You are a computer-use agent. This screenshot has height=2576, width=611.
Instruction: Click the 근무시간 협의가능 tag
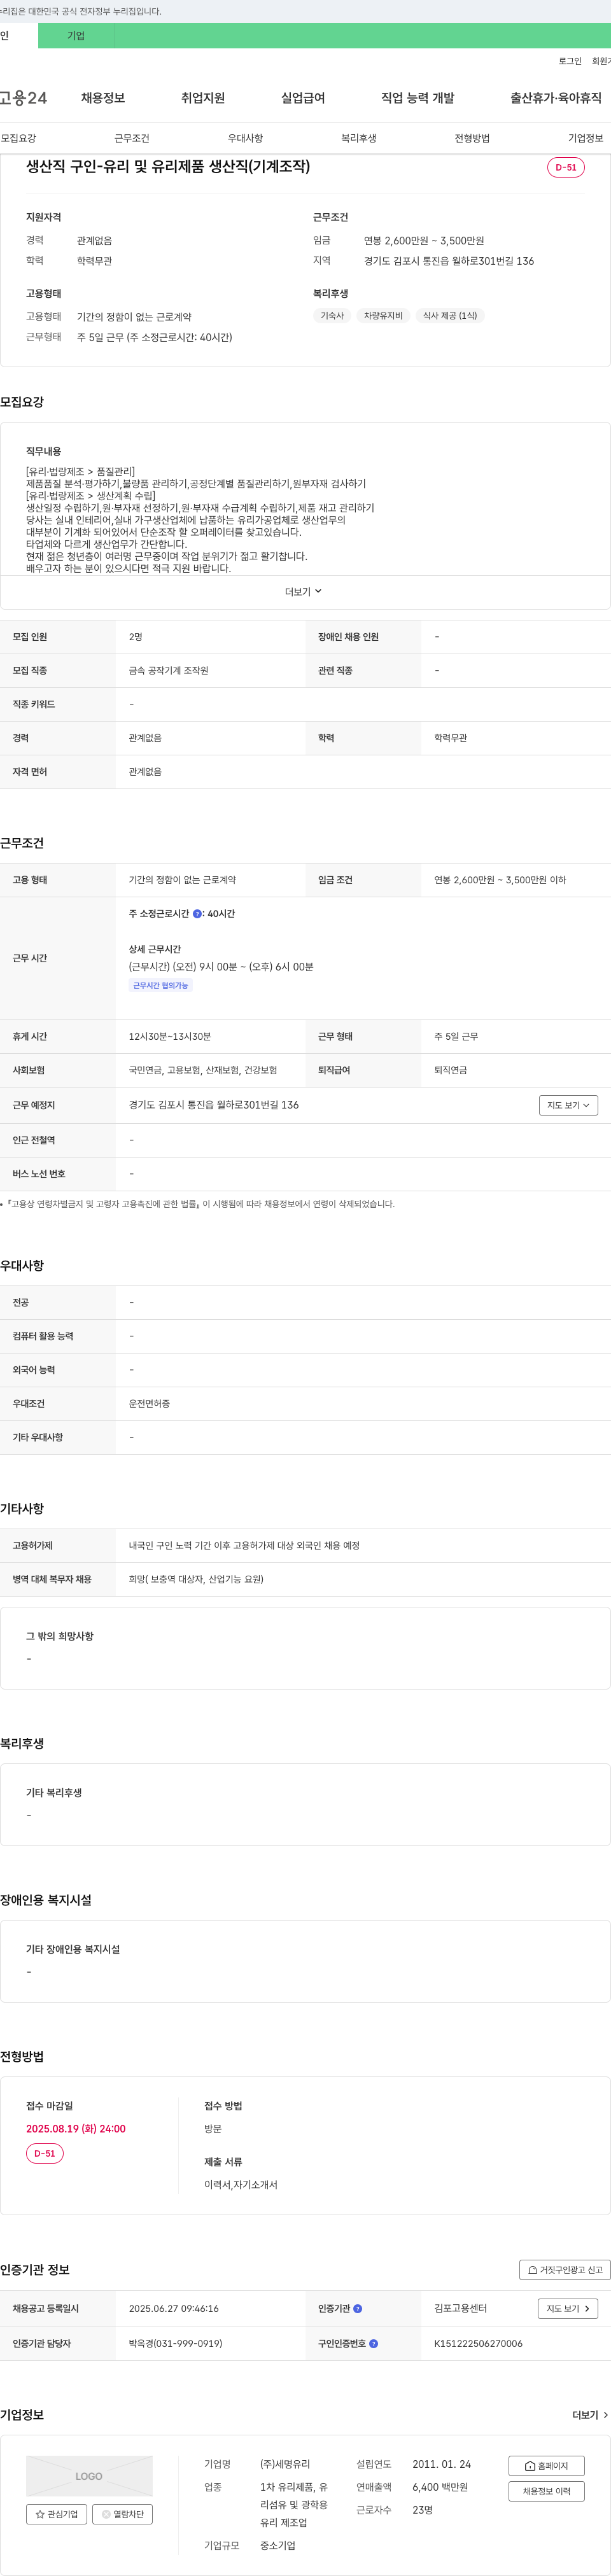(x=161, y=985)
